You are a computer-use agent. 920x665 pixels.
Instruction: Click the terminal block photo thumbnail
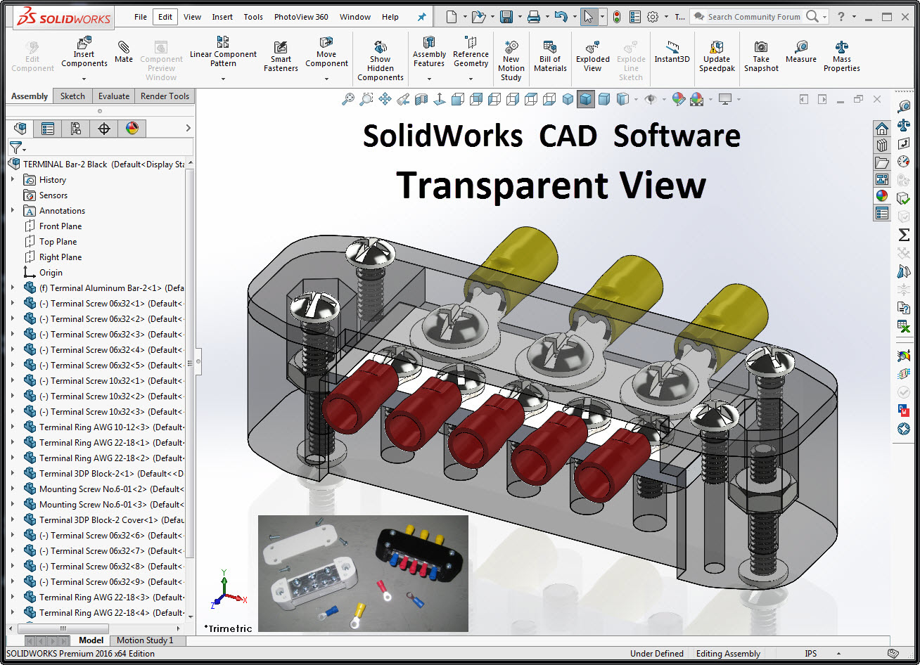(363, 574)
